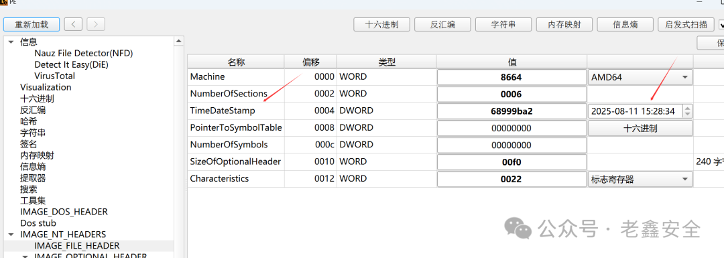
Task: Select IMAGE_DOS_HEADER in the tree
Action: [64, 212]
